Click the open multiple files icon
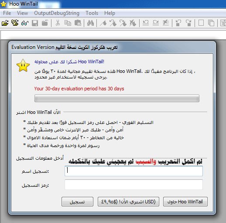This screenshot has height=223, width=226. click(x=15, y=23)
